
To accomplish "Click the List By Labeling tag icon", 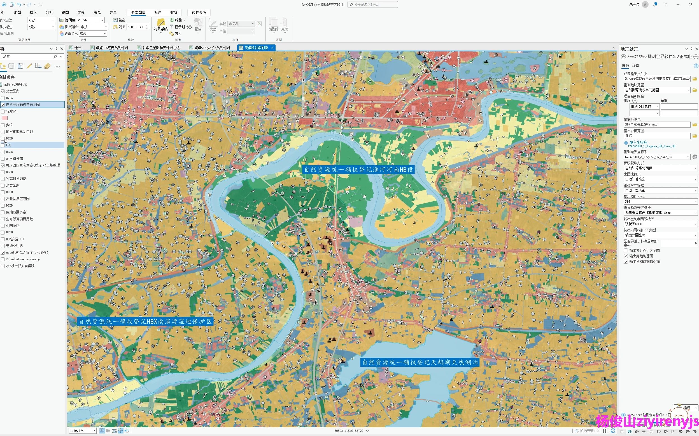I will pyautogui.click(x=47, y=66).
